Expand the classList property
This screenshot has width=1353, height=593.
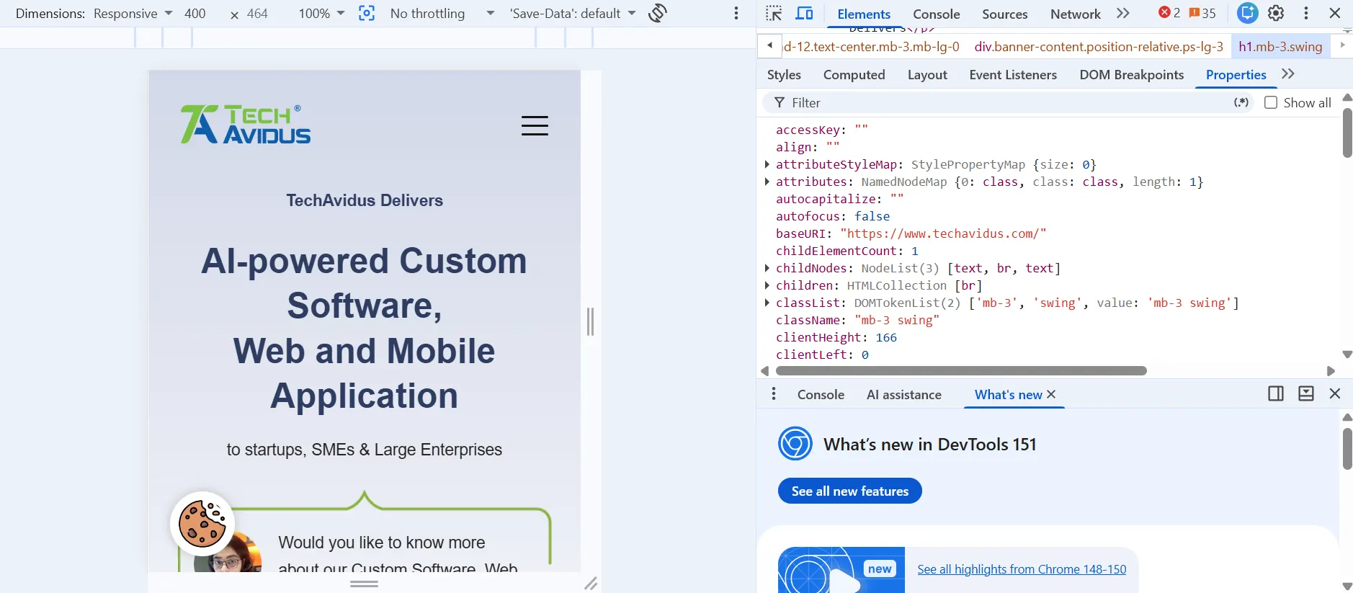pos(767,303)
